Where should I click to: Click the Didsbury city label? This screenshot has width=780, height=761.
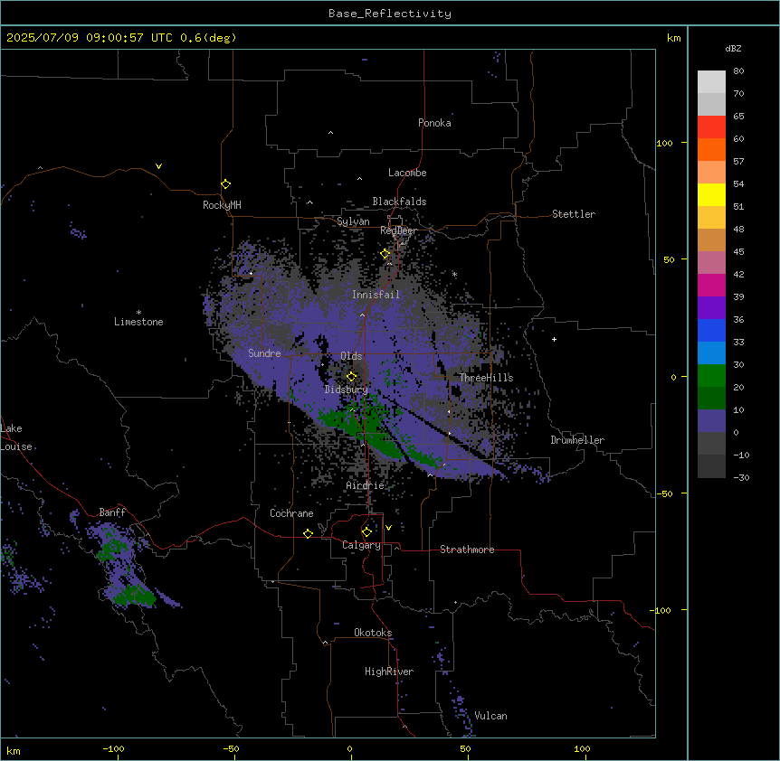(346, 390)
